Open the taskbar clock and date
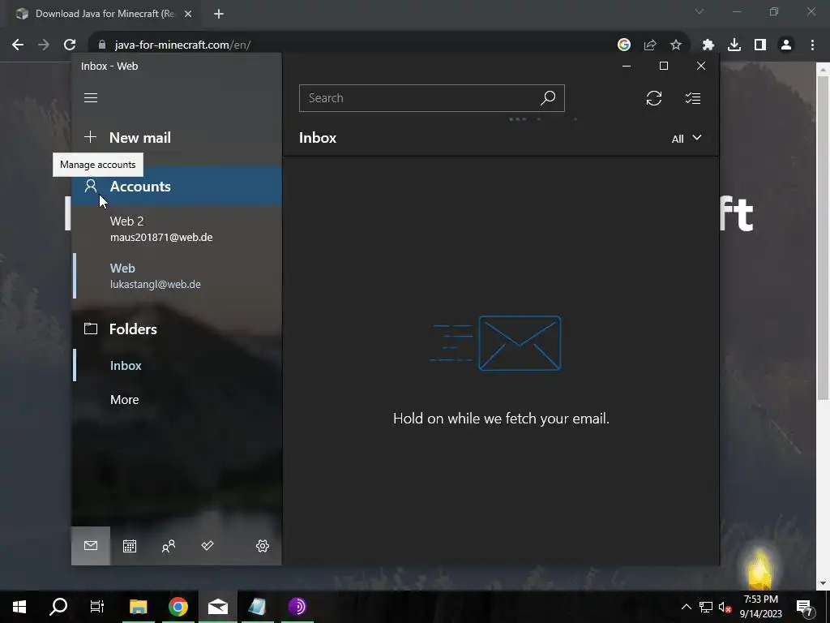Screen dimensions: 830x623 click(760, 607)
